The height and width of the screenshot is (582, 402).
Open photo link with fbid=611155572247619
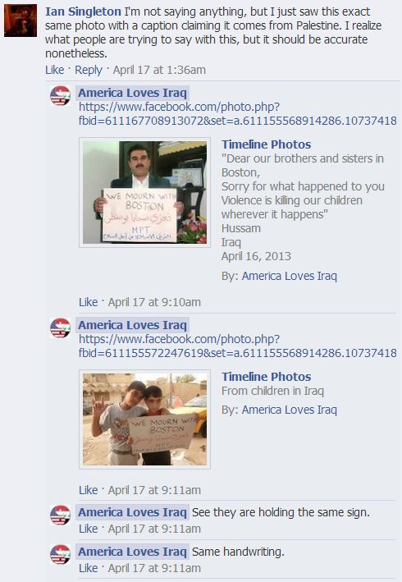click(238, 346)
